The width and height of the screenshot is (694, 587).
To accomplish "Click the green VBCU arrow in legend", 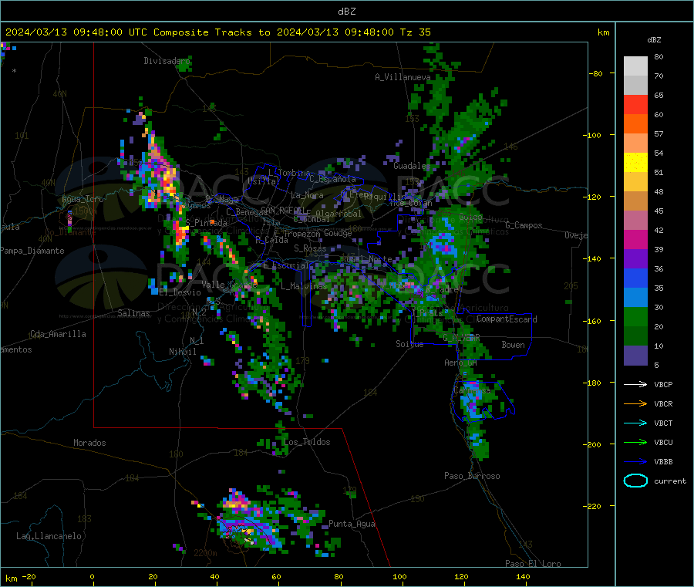I will click(x=635, y=442).
